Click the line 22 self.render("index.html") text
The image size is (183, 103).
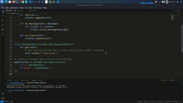pos(41,53)
